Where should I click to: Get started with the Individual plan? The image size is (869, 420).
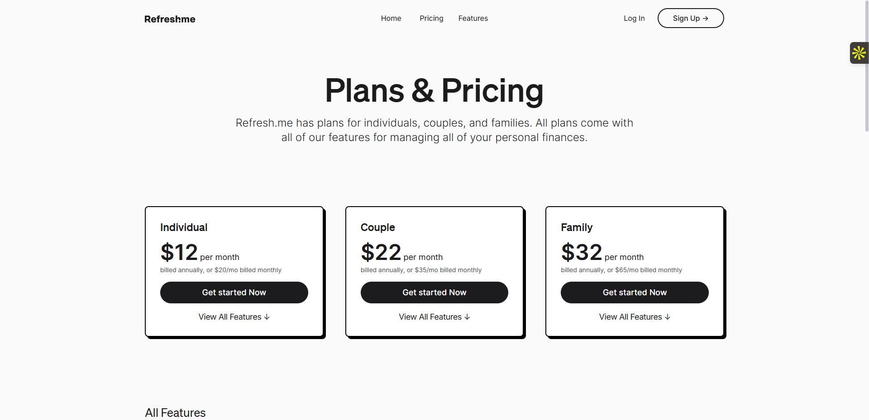234,293
